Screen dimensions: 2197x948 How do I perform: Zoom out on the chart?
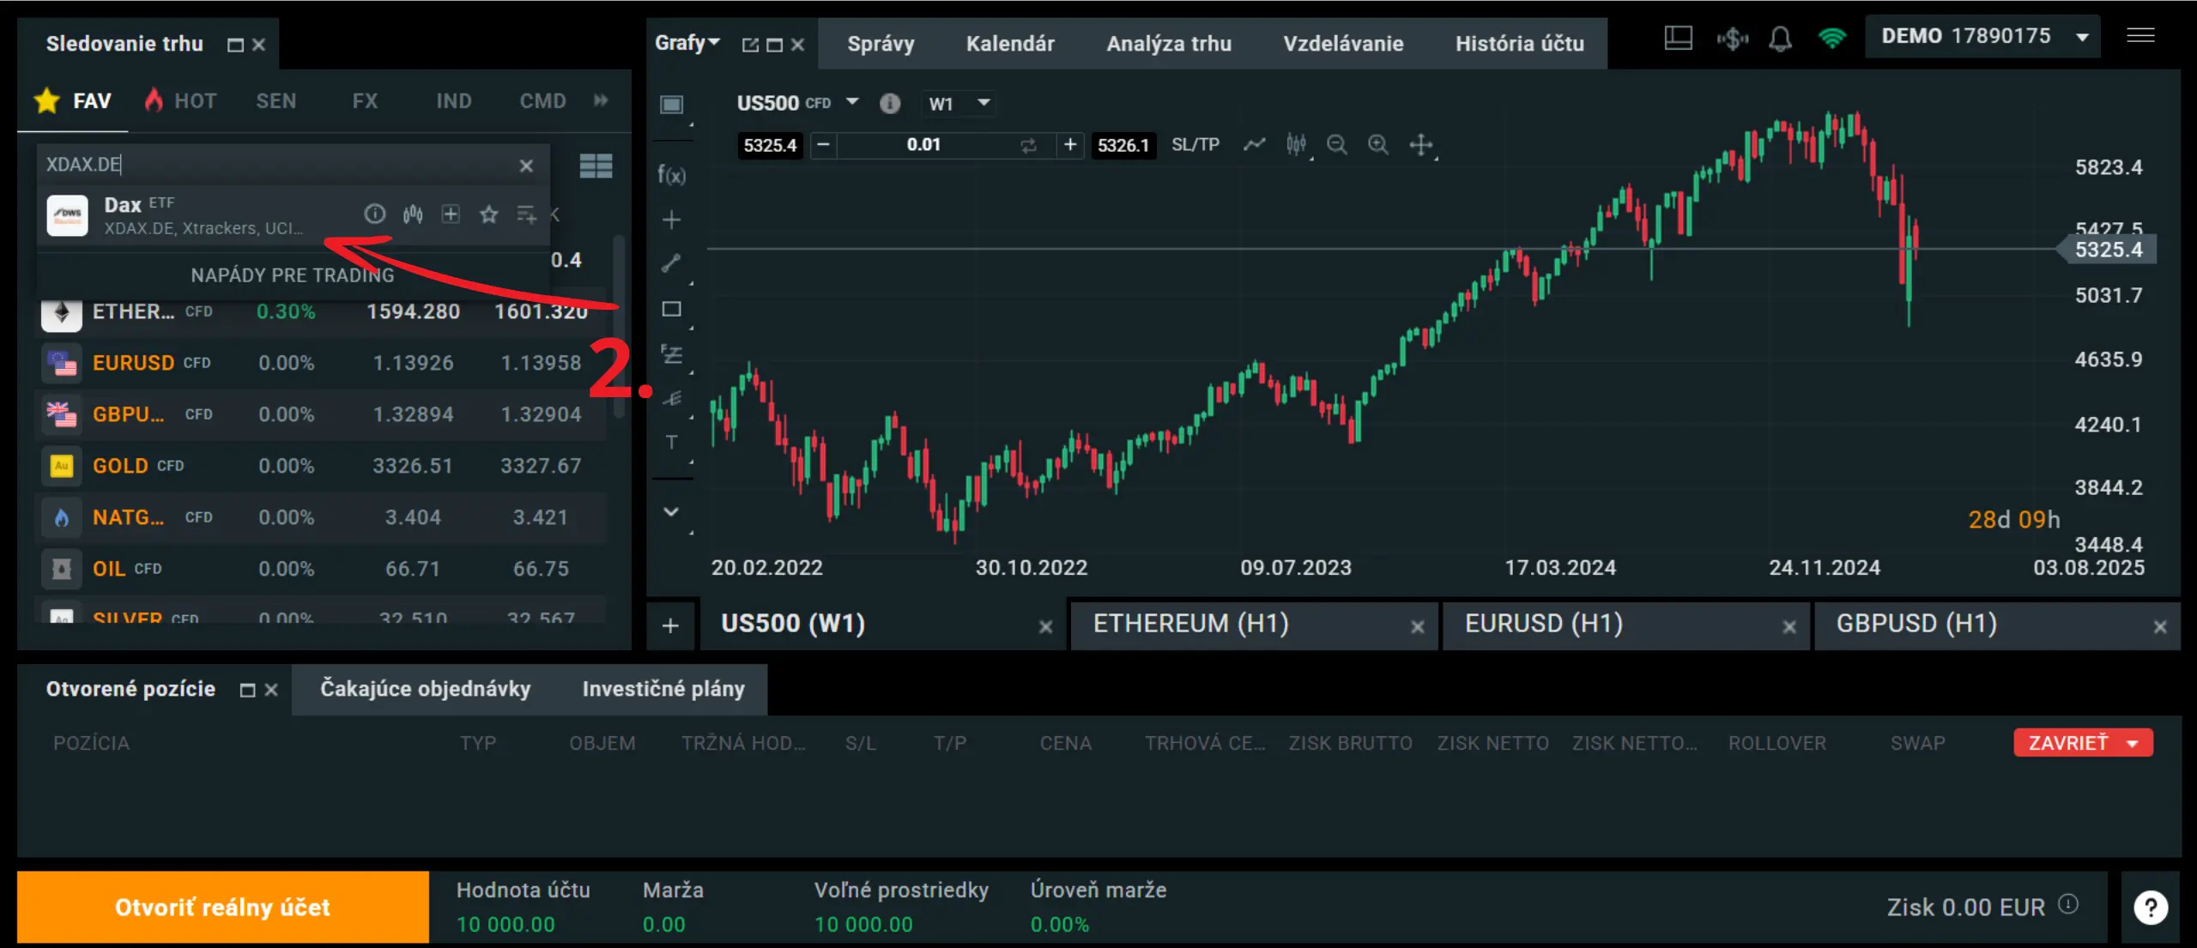[1336, 144]
